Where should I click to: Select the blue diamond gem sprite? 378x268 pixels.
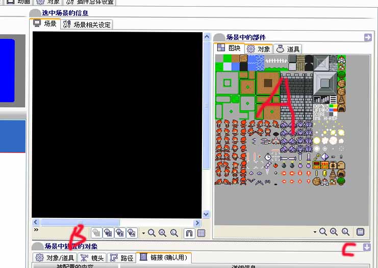click(x=325, y=157)
